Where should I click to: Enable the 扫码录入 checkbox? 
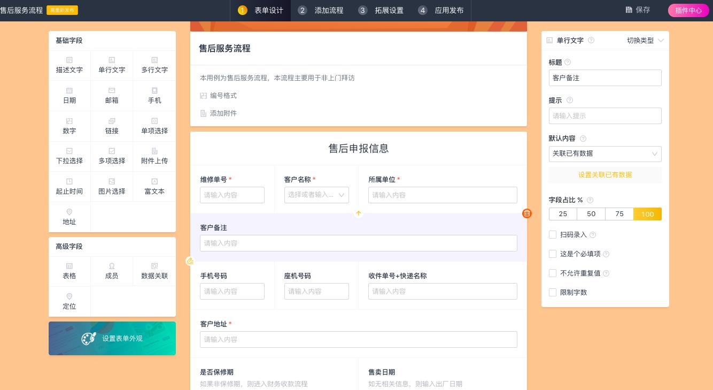pos(553,234)
